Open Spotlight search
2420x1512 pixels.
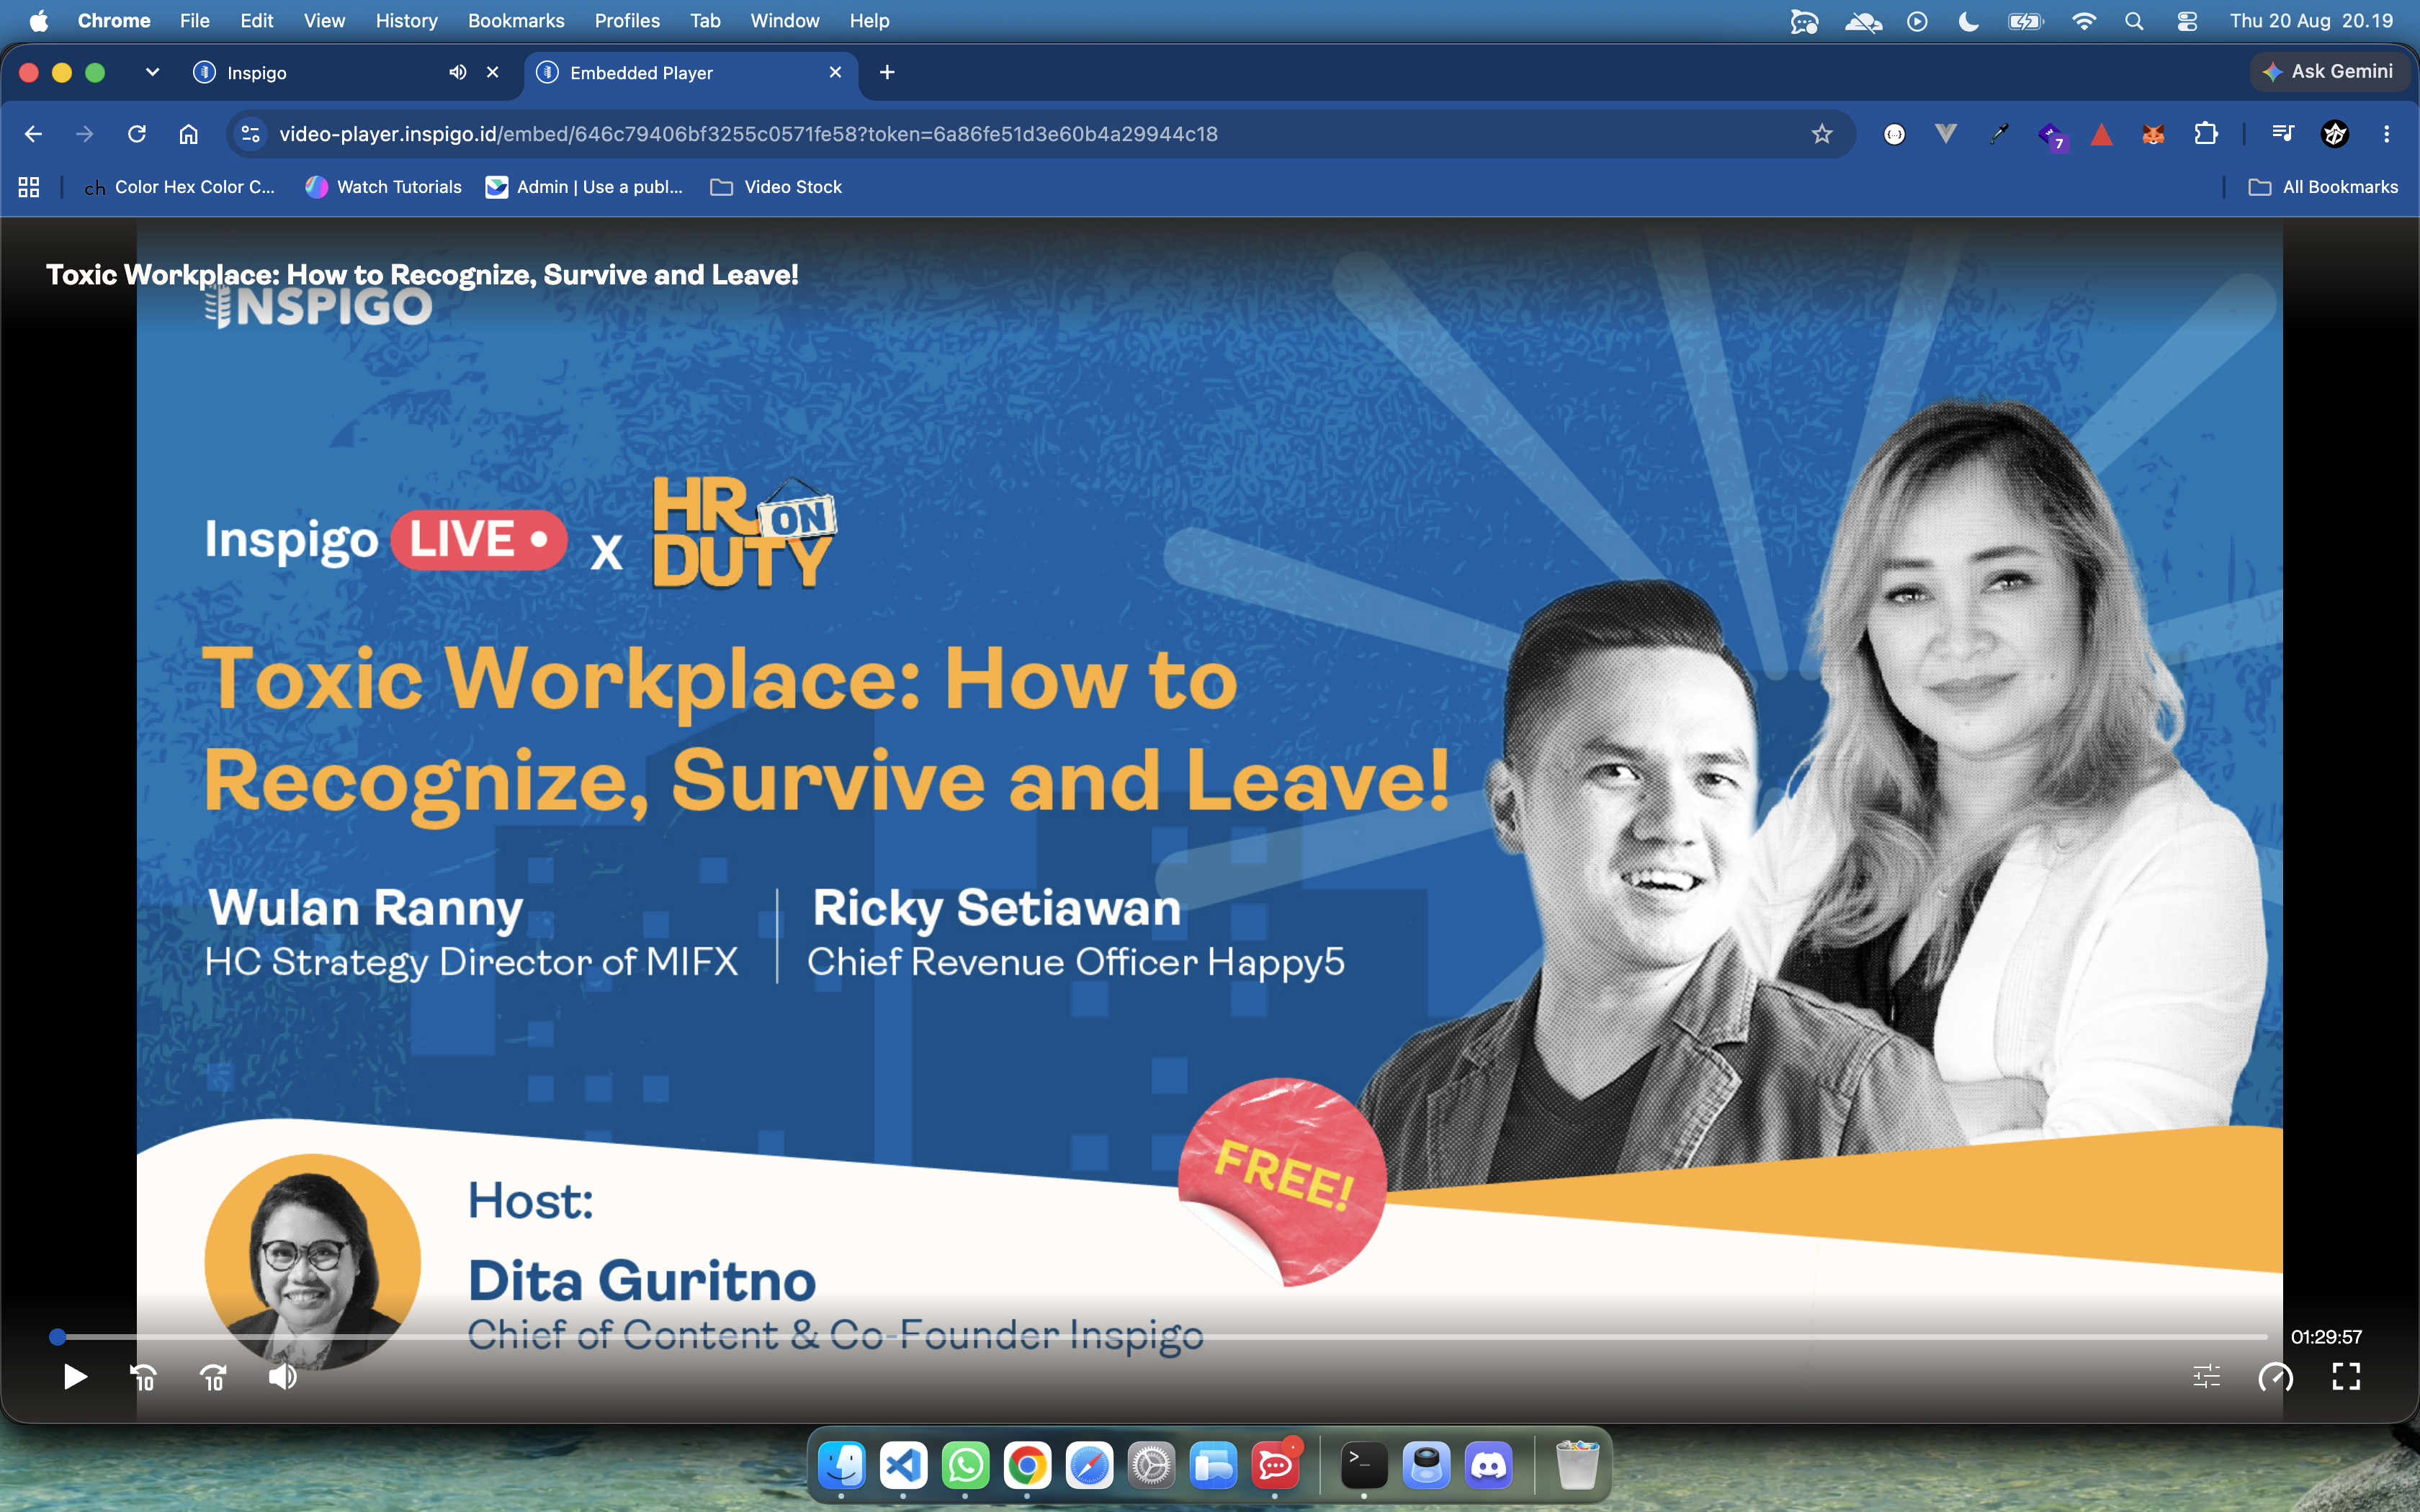tap(2134, 21)
